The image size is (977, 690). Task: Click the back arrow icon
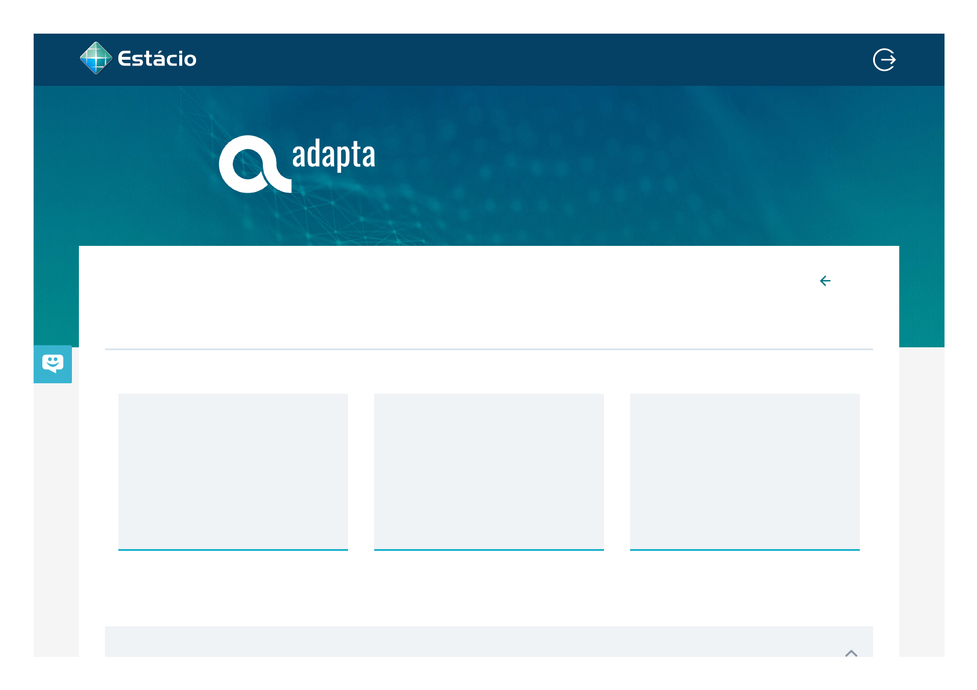pyautogui.click(x=825, y=281)
